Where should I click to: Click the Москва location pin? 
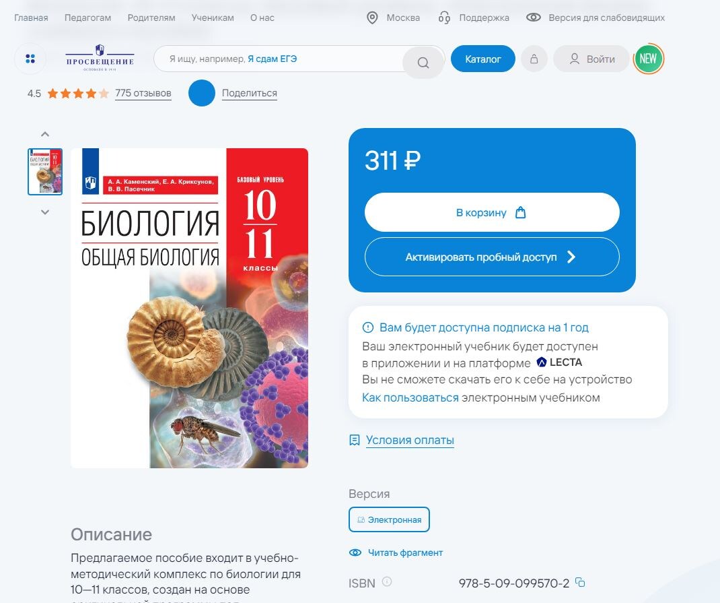point(372,18)
